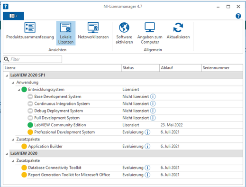This screenshot has height=187, width=246.
Task: Open the Produktzusammenfassung view
Action: click(x=30, y=31)
